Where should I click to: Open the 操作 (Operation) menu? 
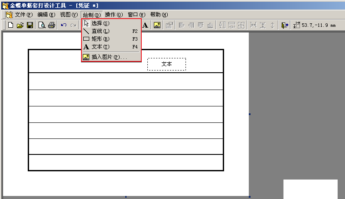(114, 14)
